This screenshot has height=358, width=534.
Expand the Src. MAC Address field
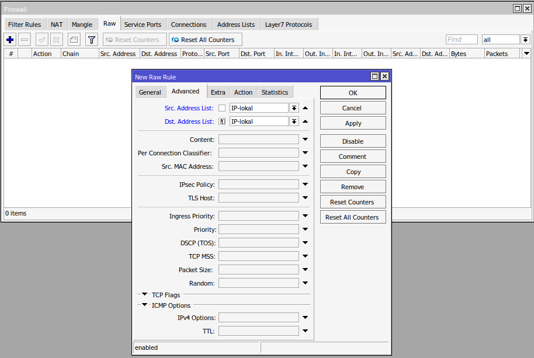306,166
